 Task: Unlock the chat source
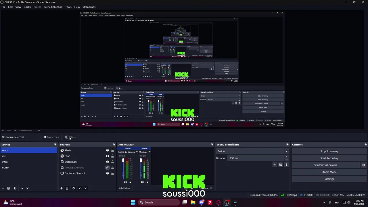tap(112, 156)
